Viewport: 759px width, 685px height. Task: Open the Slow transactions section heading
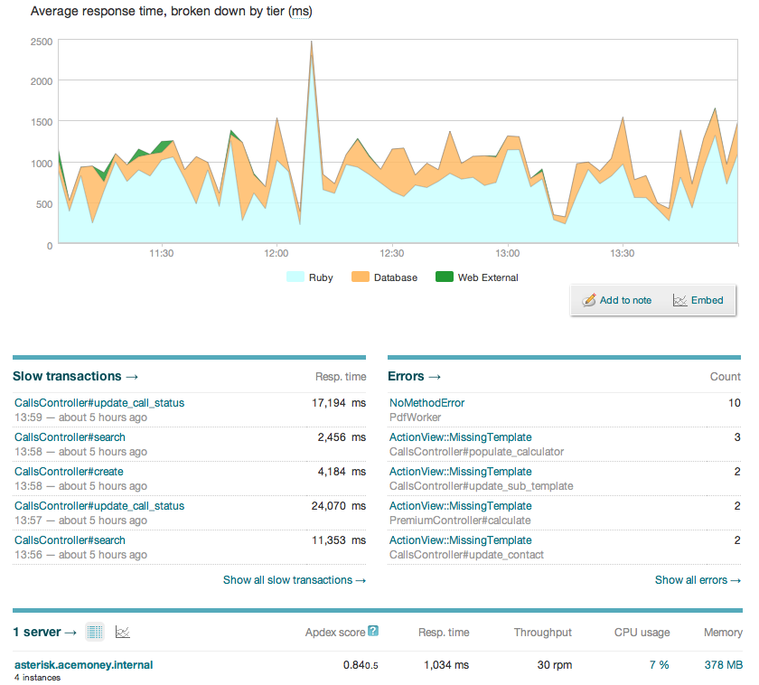pos(76,376)
